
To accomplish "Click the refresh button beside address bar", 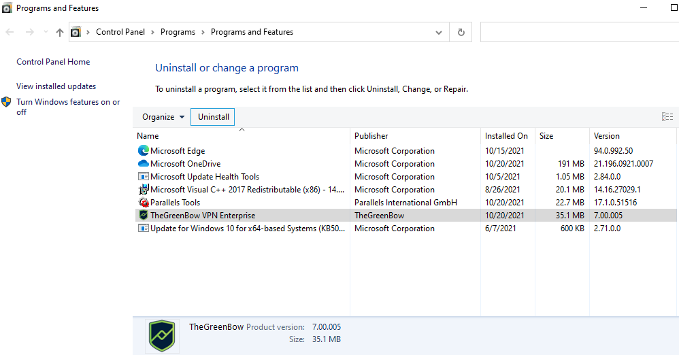I will tap(461, 32).
